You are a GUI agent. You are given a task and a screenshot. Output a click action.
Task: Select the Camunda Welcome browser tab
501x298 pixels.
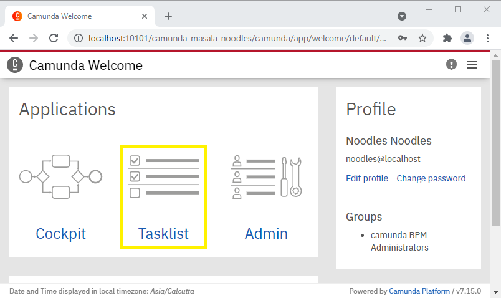[80, 16]
